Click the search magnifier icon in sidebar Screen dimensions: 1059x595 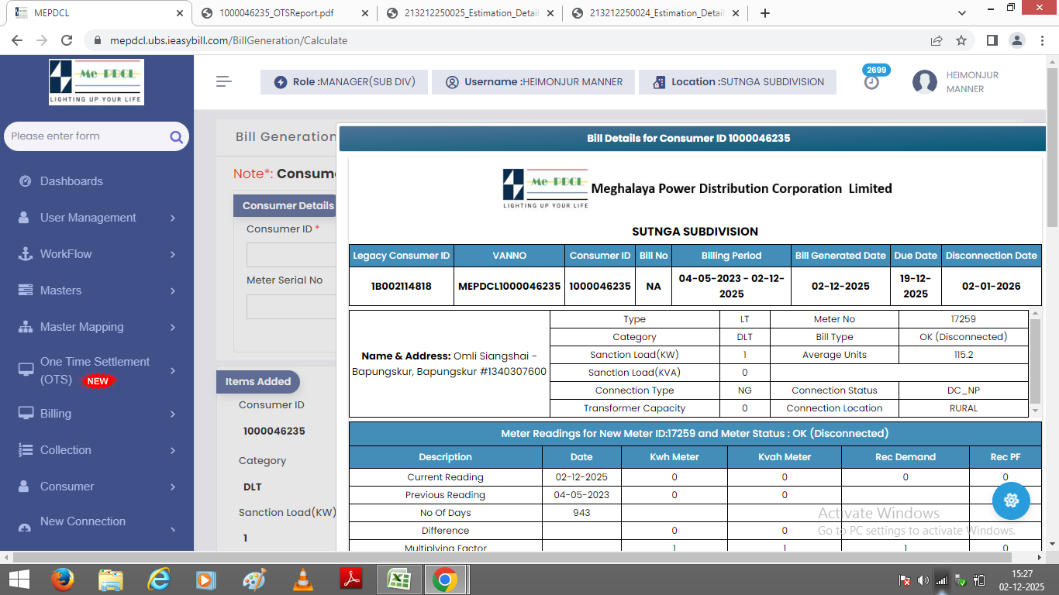(x=176, y=137)
